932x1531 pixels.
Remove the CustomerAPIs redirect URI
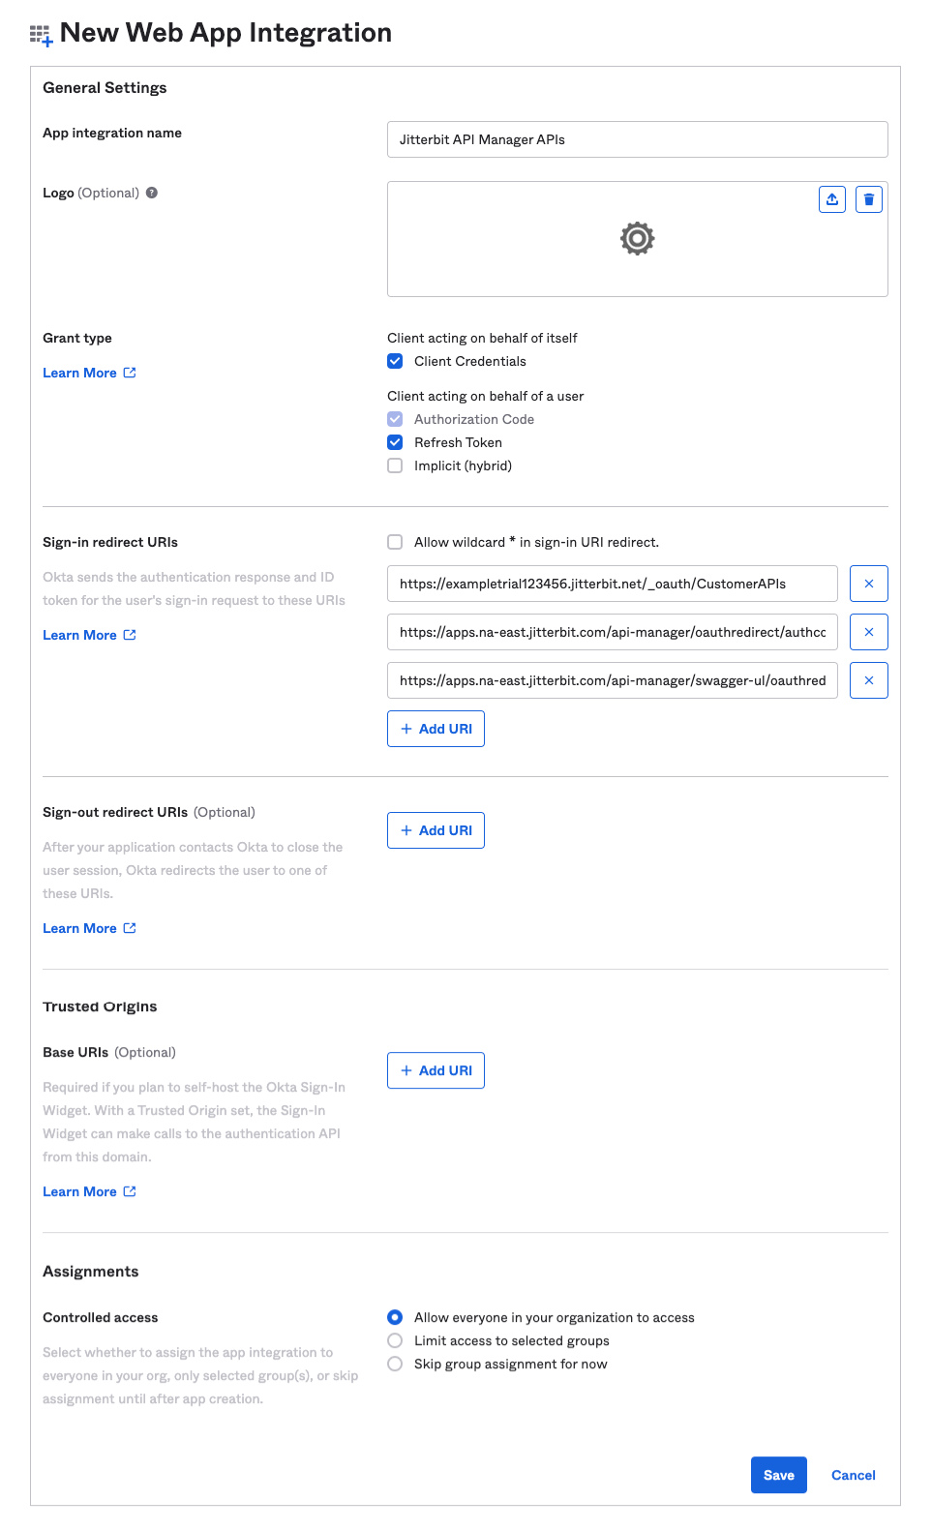pos(869,584)
